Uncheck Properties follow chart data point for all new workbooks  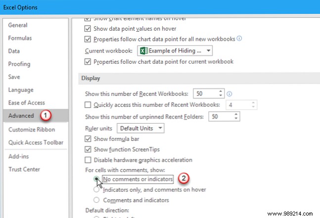(x=88, y=39)
